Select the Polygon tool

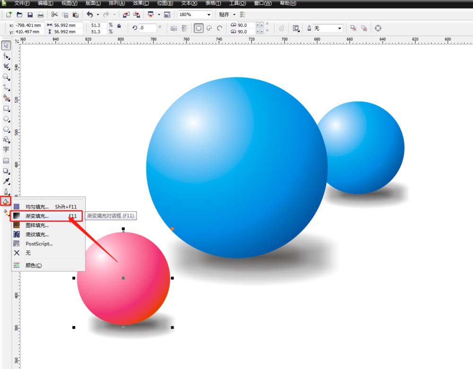point(6,129)
